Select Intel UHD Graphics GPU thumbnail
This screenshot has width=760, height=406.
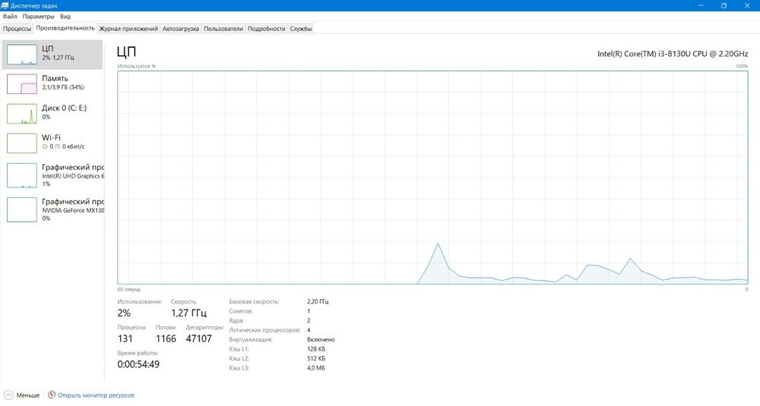click(22, 175)
